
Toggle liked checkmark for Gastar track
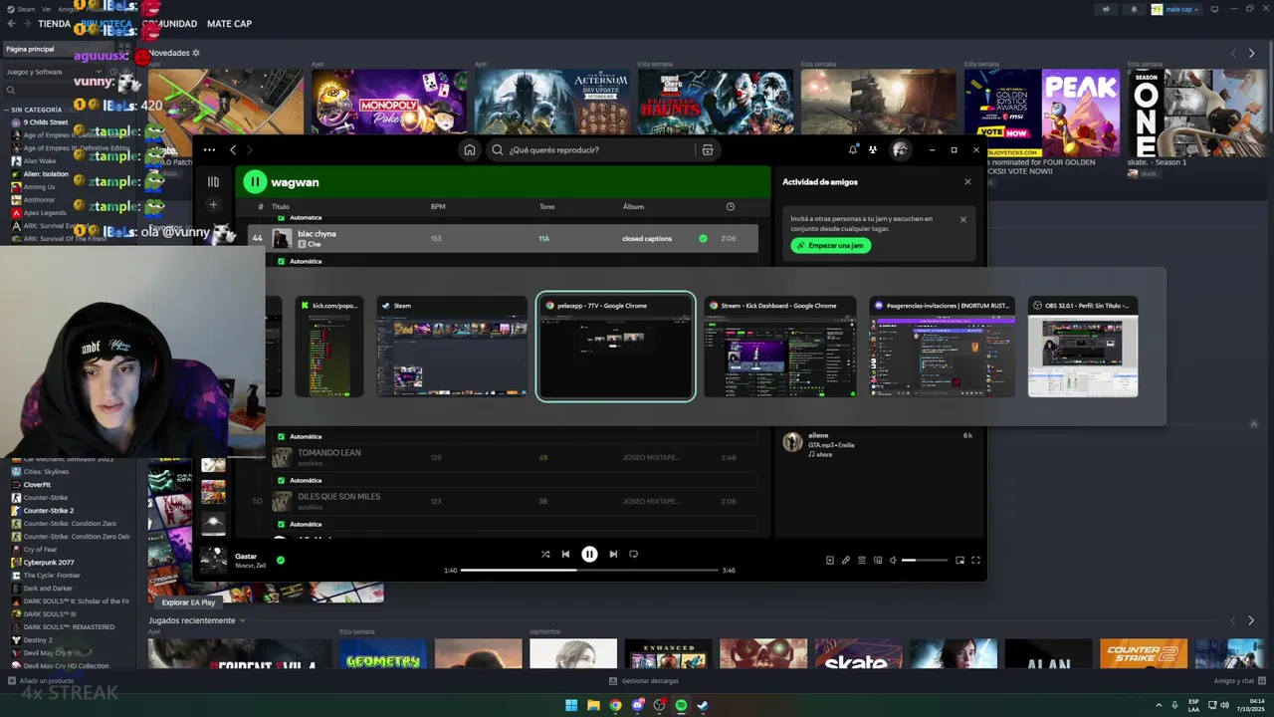pos(281,560)
